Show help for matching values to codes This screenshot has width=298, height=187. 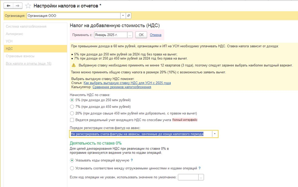pyautogui.click(x=200, y=168)
